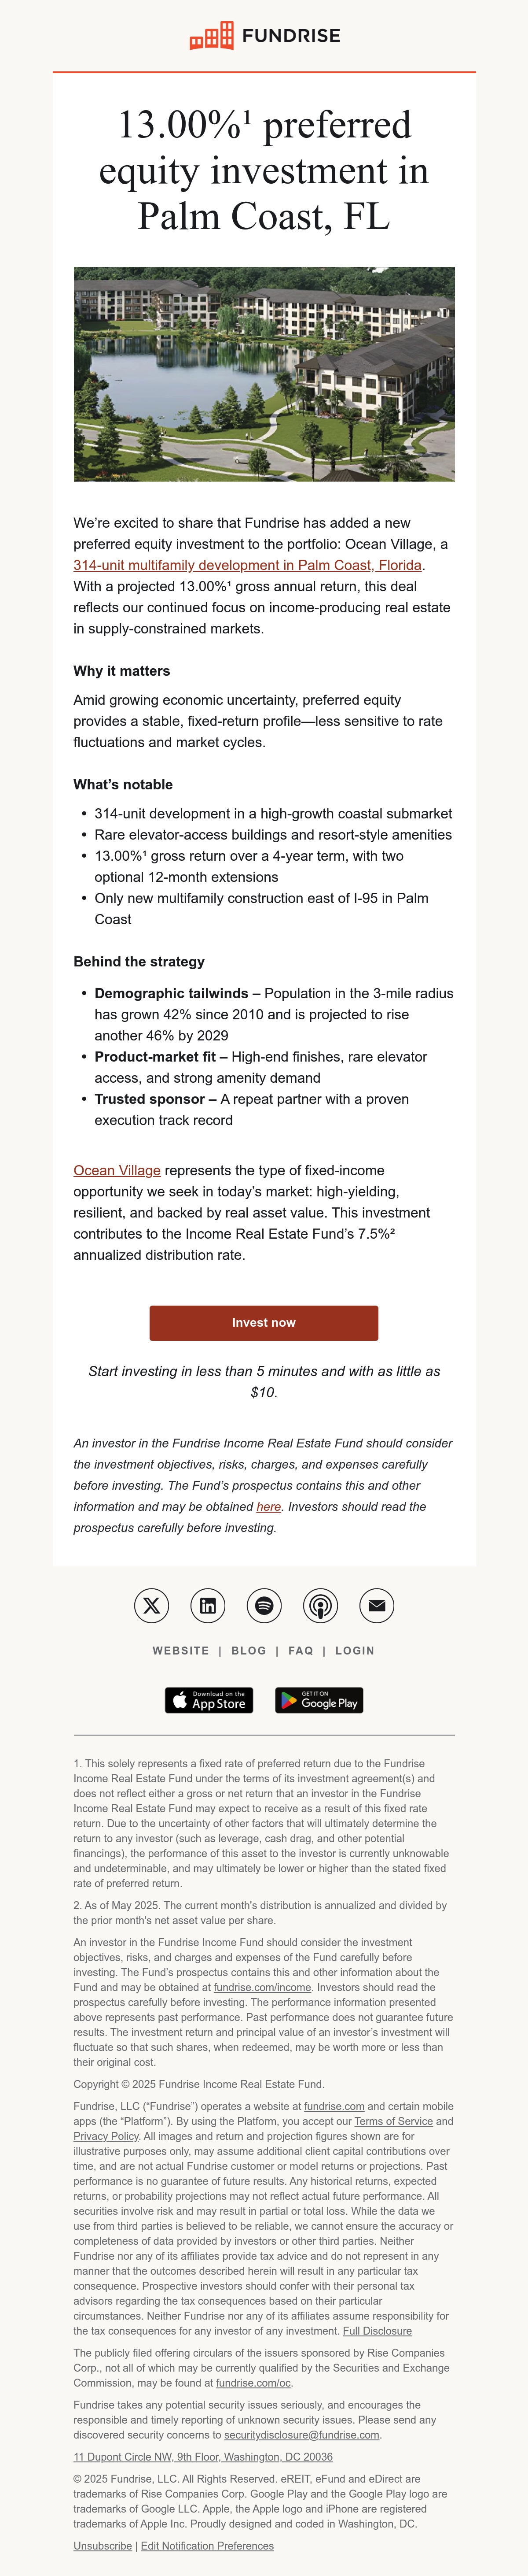Open the X (Twitter) social icon

pos(152,1606)
